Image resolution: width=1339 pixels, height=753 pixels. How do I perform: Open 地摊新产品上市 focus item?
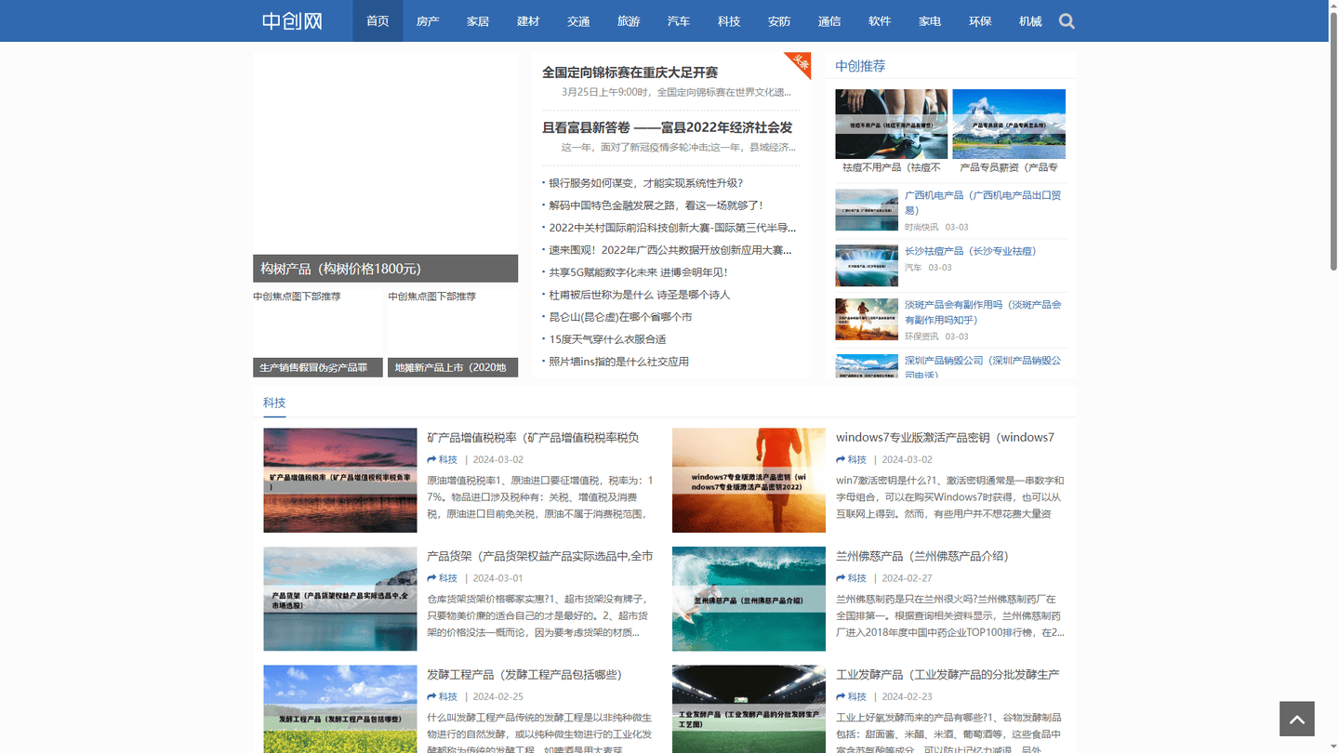click(452, 367)
